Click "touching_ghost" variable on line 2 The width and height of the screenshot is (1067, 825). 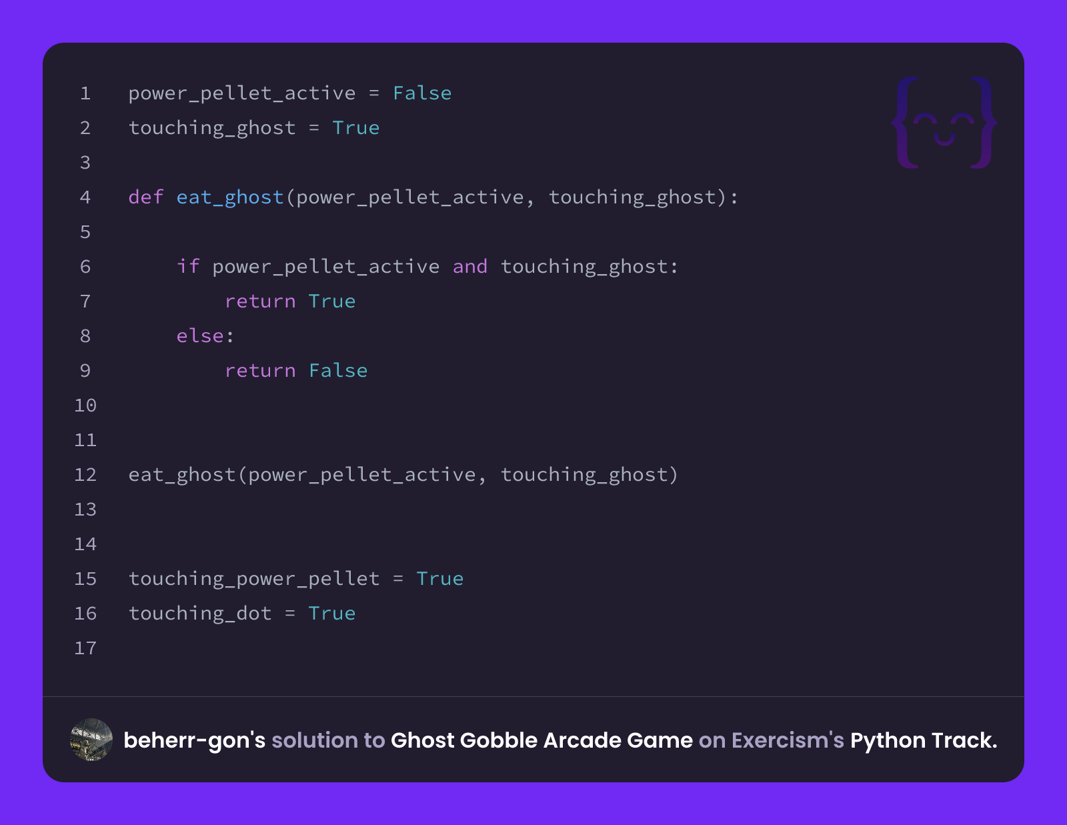click(x=212, y=128)
